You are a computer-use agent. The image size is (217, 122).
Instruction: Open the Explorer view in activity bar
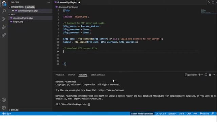coord(4,3)
